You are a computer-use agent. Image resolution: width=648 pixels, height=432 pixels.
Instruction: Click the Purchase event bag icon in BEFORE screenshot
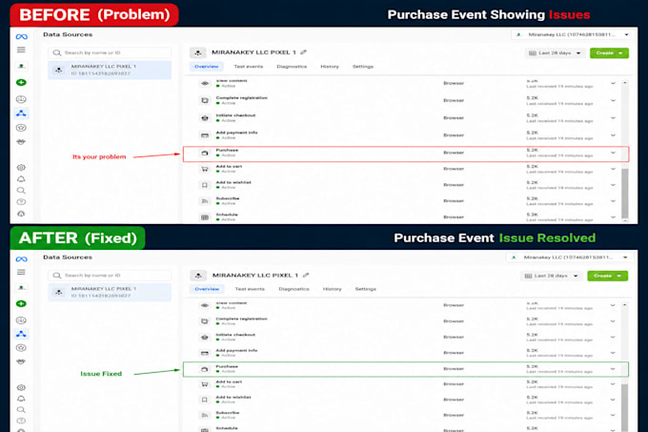[x=205, y=153]
